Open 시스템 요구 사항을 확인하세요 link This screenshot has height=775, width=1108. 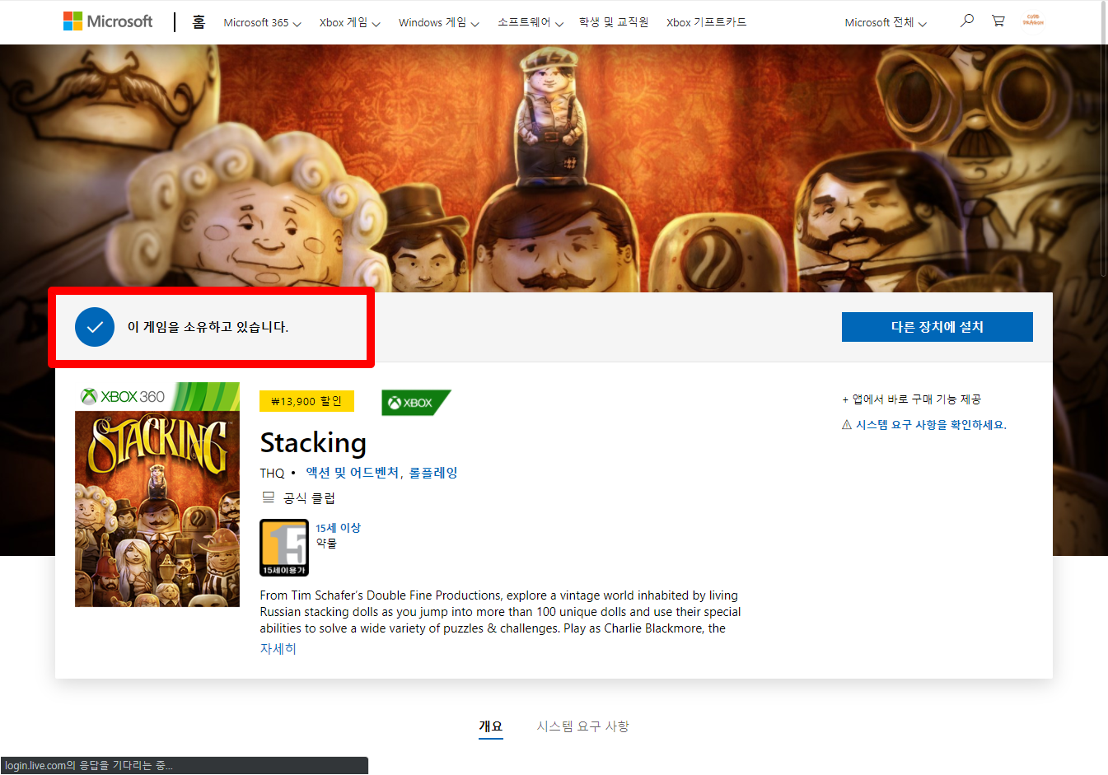coord(931,425)
